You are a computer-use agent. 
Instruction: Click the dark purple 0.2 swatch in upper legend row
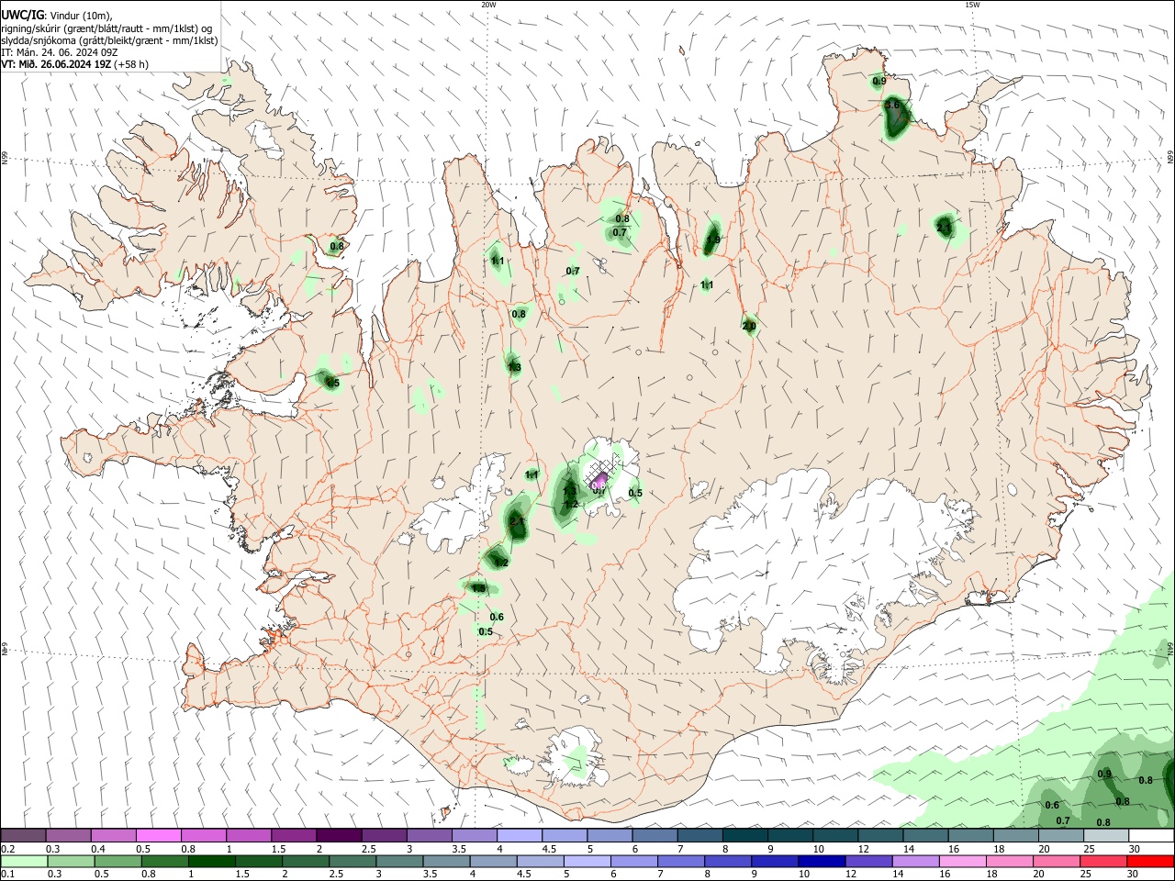23,835
